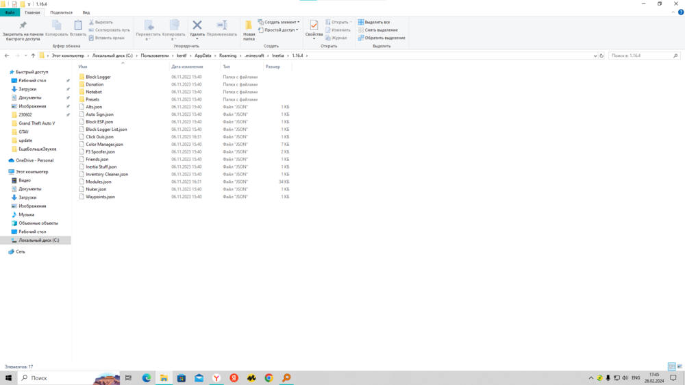The height and width of the screenshot is (385, 685).
Task: Open Создать элемент dropdown
Action: 279,22
